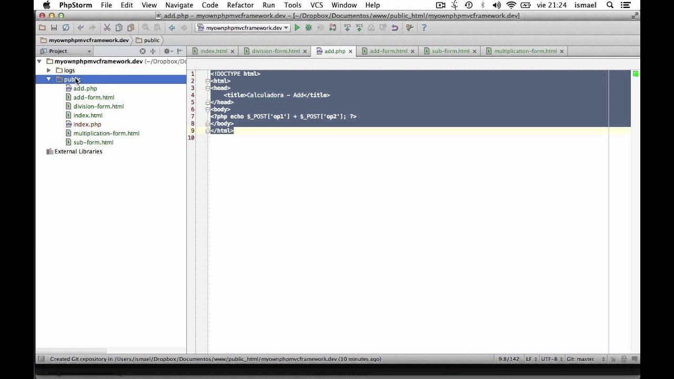
Task: Collapse the myownphpmvcframework.dev root node
Action: tap(39, 62)
